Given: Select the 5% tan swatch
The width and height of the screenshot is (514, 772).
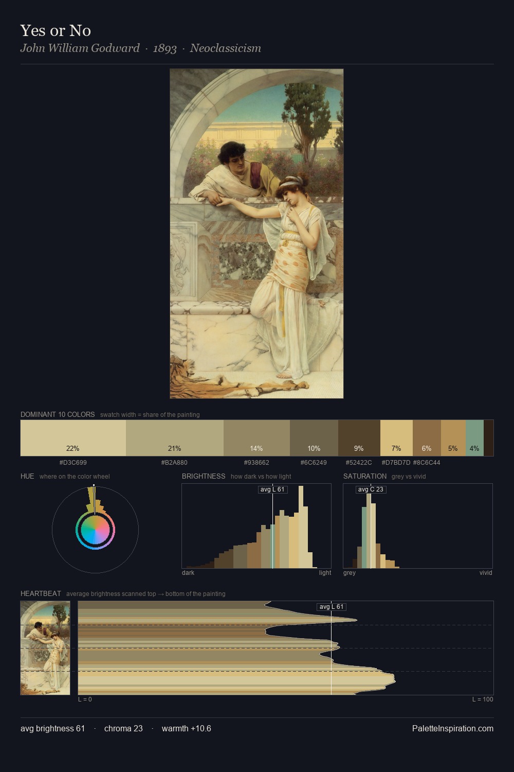Looking at the screenshot, I should [453, 438].
